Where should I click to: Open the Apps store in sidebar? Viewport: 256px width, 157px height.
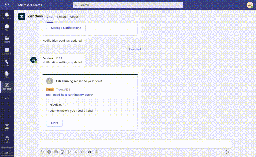tap(7, 128)
